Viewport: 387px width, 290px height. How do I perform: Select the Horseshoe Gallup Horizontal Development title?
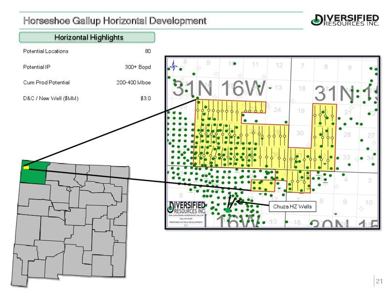point(115,21)
